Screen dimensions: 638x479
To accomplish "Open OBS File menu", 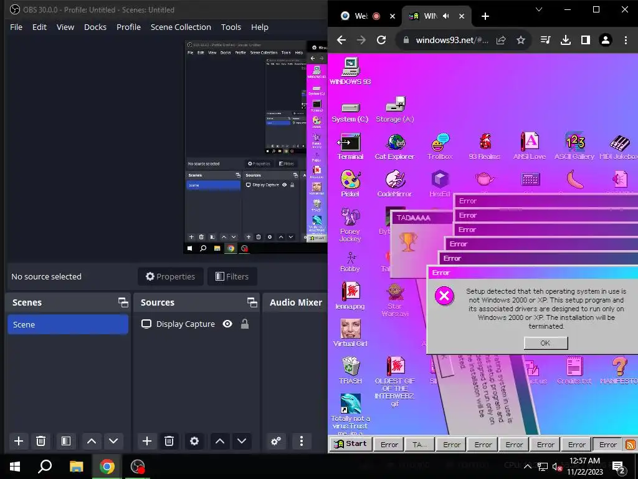I will (16, 27).
